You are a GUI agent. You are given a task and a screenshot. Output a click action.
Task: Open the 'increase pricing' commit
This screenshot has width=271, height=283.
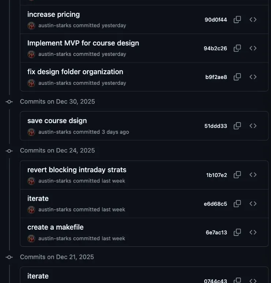click(53, 15)
